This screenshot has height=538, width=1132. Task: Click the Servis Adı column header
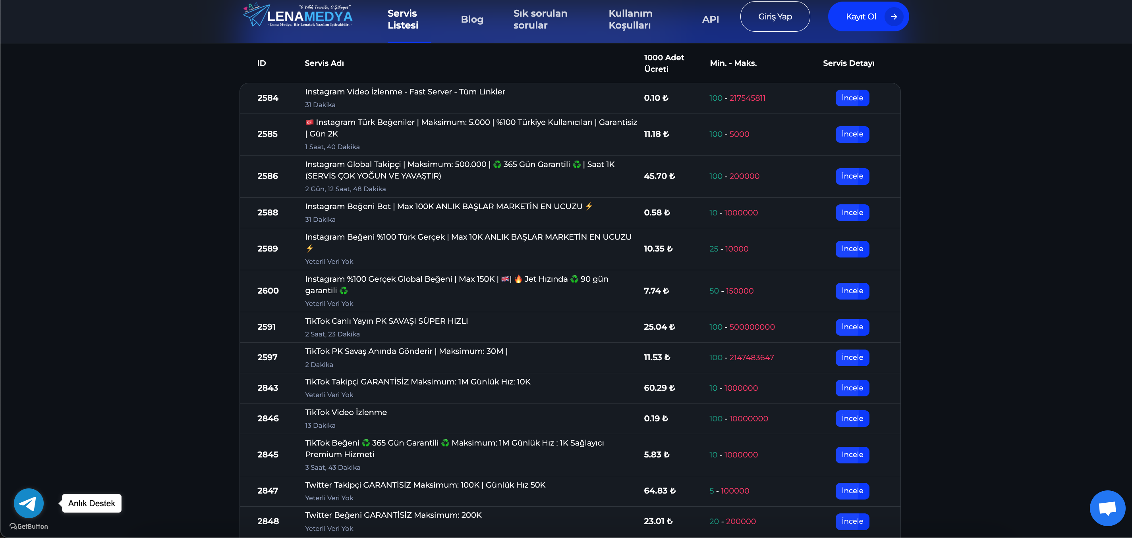click(x=324, y=63)
